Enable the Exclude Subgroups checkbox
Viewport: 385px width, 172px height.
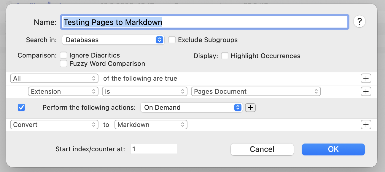pyautogui.click(x=172, y=40)
